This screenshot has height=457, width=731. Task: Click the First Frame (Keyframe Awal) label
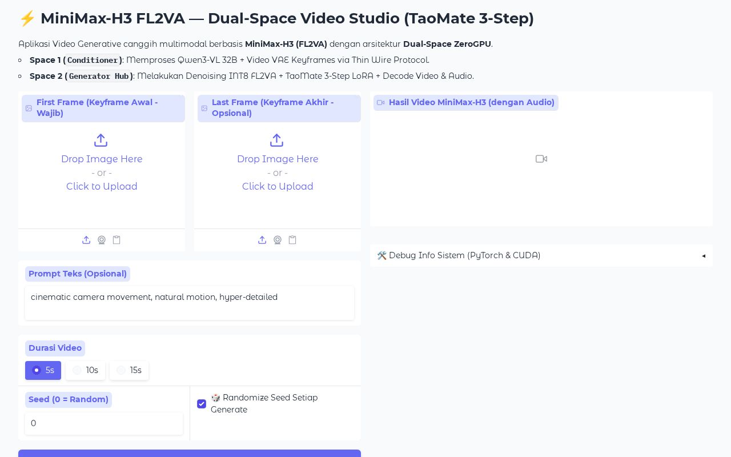click(x=103, y=108)
